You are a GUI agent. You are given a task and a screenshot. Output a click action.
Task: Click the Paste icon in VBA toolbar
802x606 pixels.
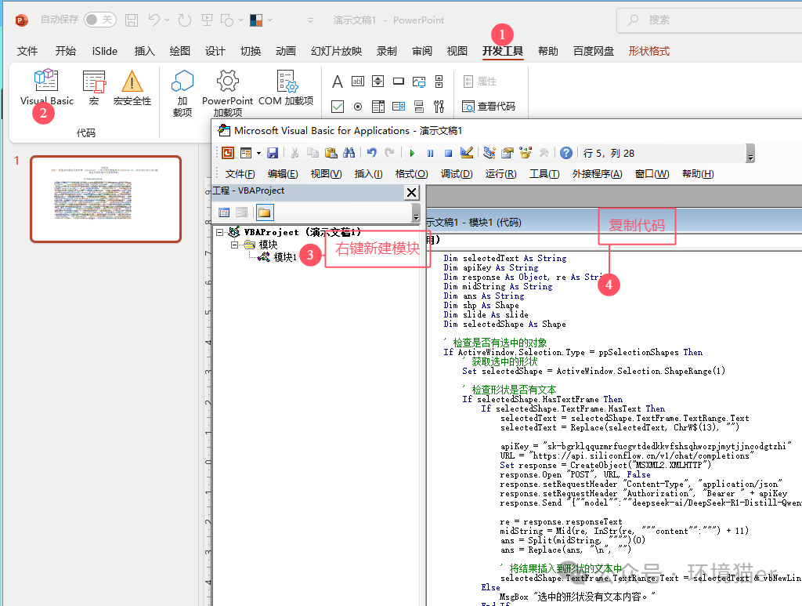click(331, 153)
